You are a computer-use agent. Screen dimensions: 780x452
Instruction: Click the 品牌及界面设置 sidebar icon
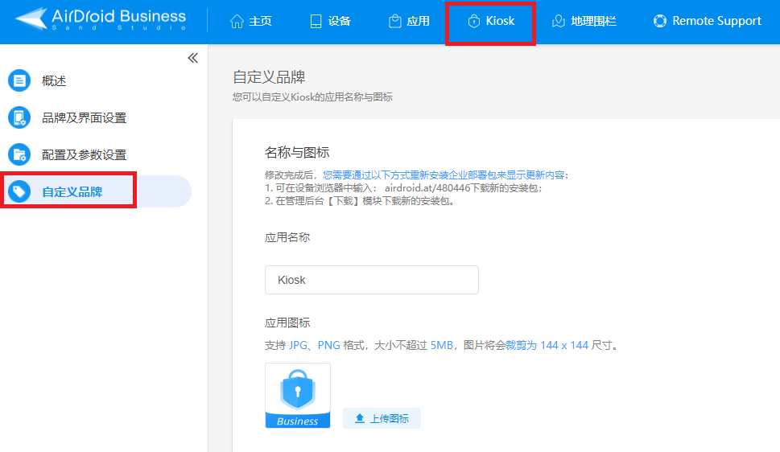tap(19, 117)
